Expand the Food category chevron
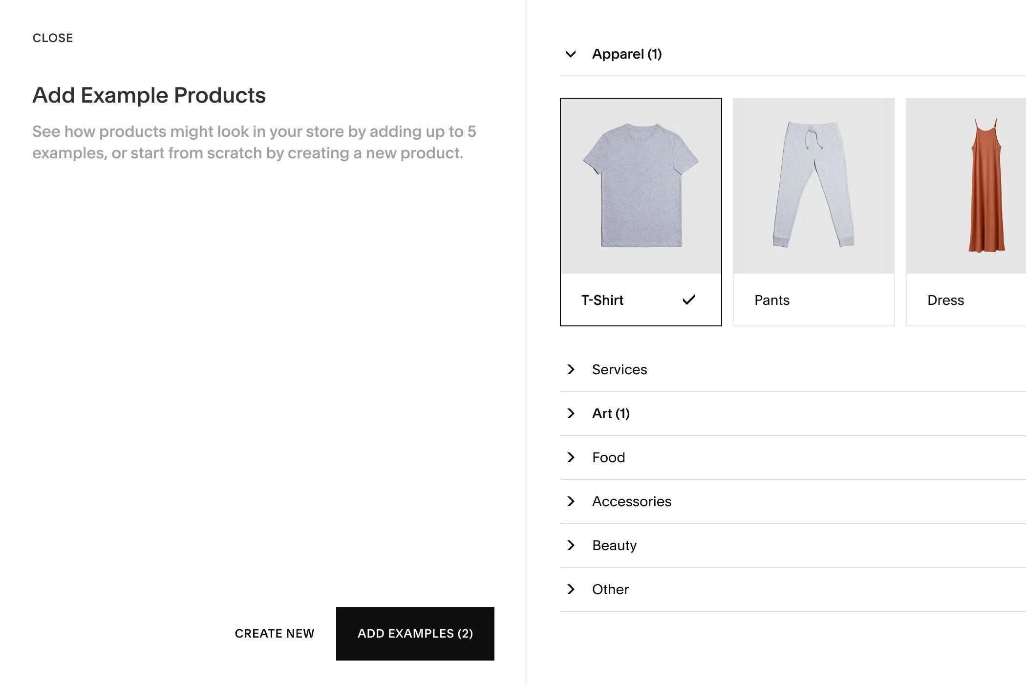1026x684 pixels. click(571, 457)
